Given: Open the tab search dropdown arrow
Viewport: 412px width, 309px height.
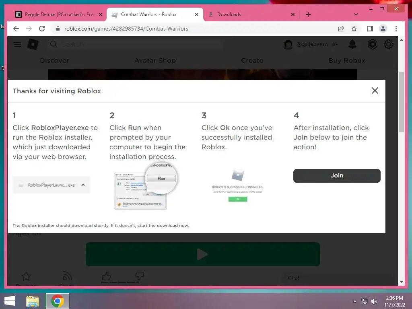Looking at the screenshot, I should click(356, 14).
